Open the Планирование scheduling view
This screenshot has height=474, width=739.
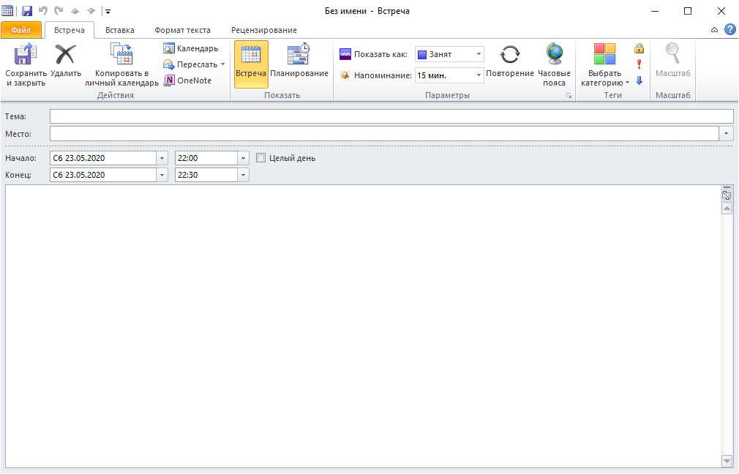pos(299,56)
